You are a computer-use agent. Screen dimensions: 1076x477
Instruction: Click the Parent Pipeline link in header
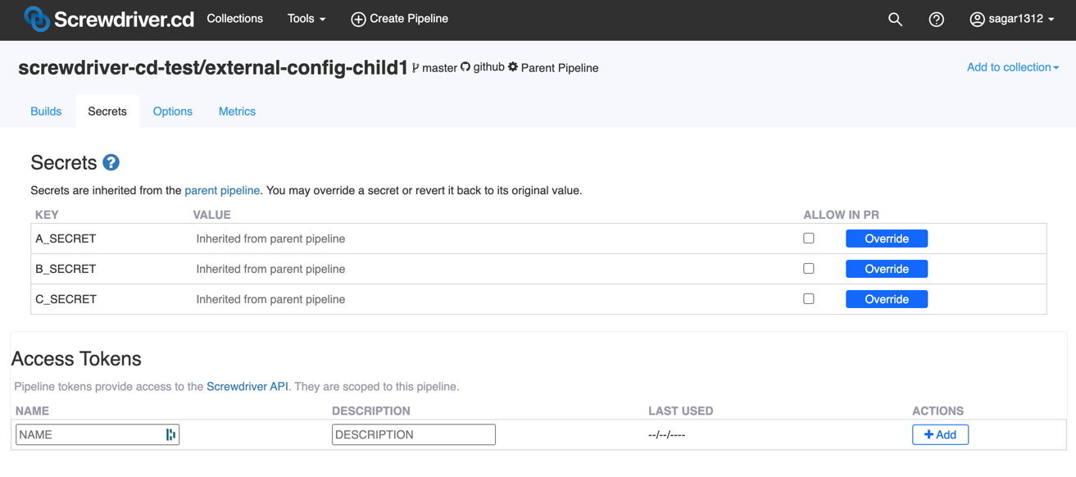point(560,68)
